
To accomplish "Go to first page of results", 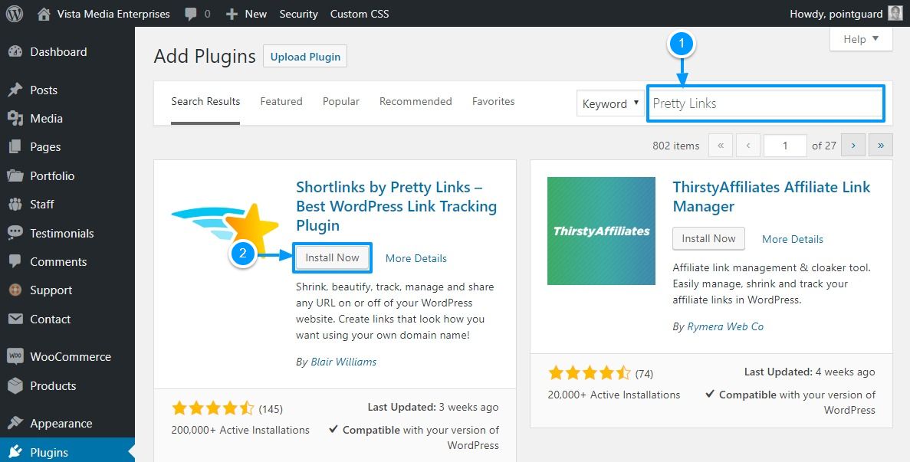I will coord(721,146).
